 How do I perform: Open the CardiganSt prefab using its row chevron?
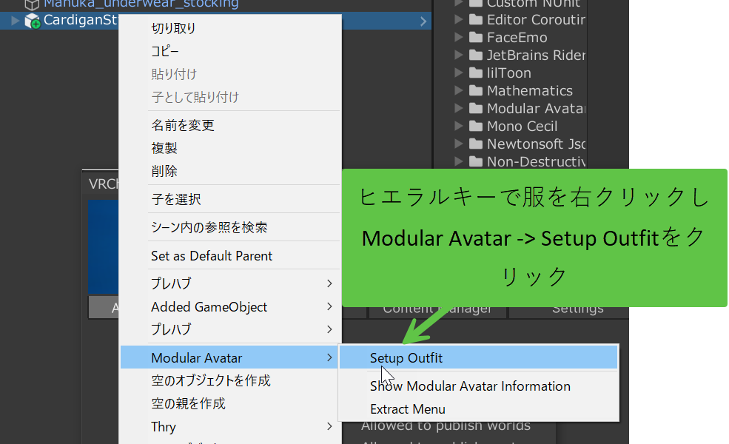pyautogui.click(x=423, y=21)
